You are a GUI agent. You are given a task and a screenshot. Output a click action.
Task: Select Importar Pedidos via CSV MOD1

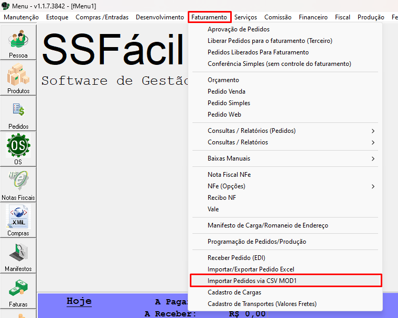286,281
